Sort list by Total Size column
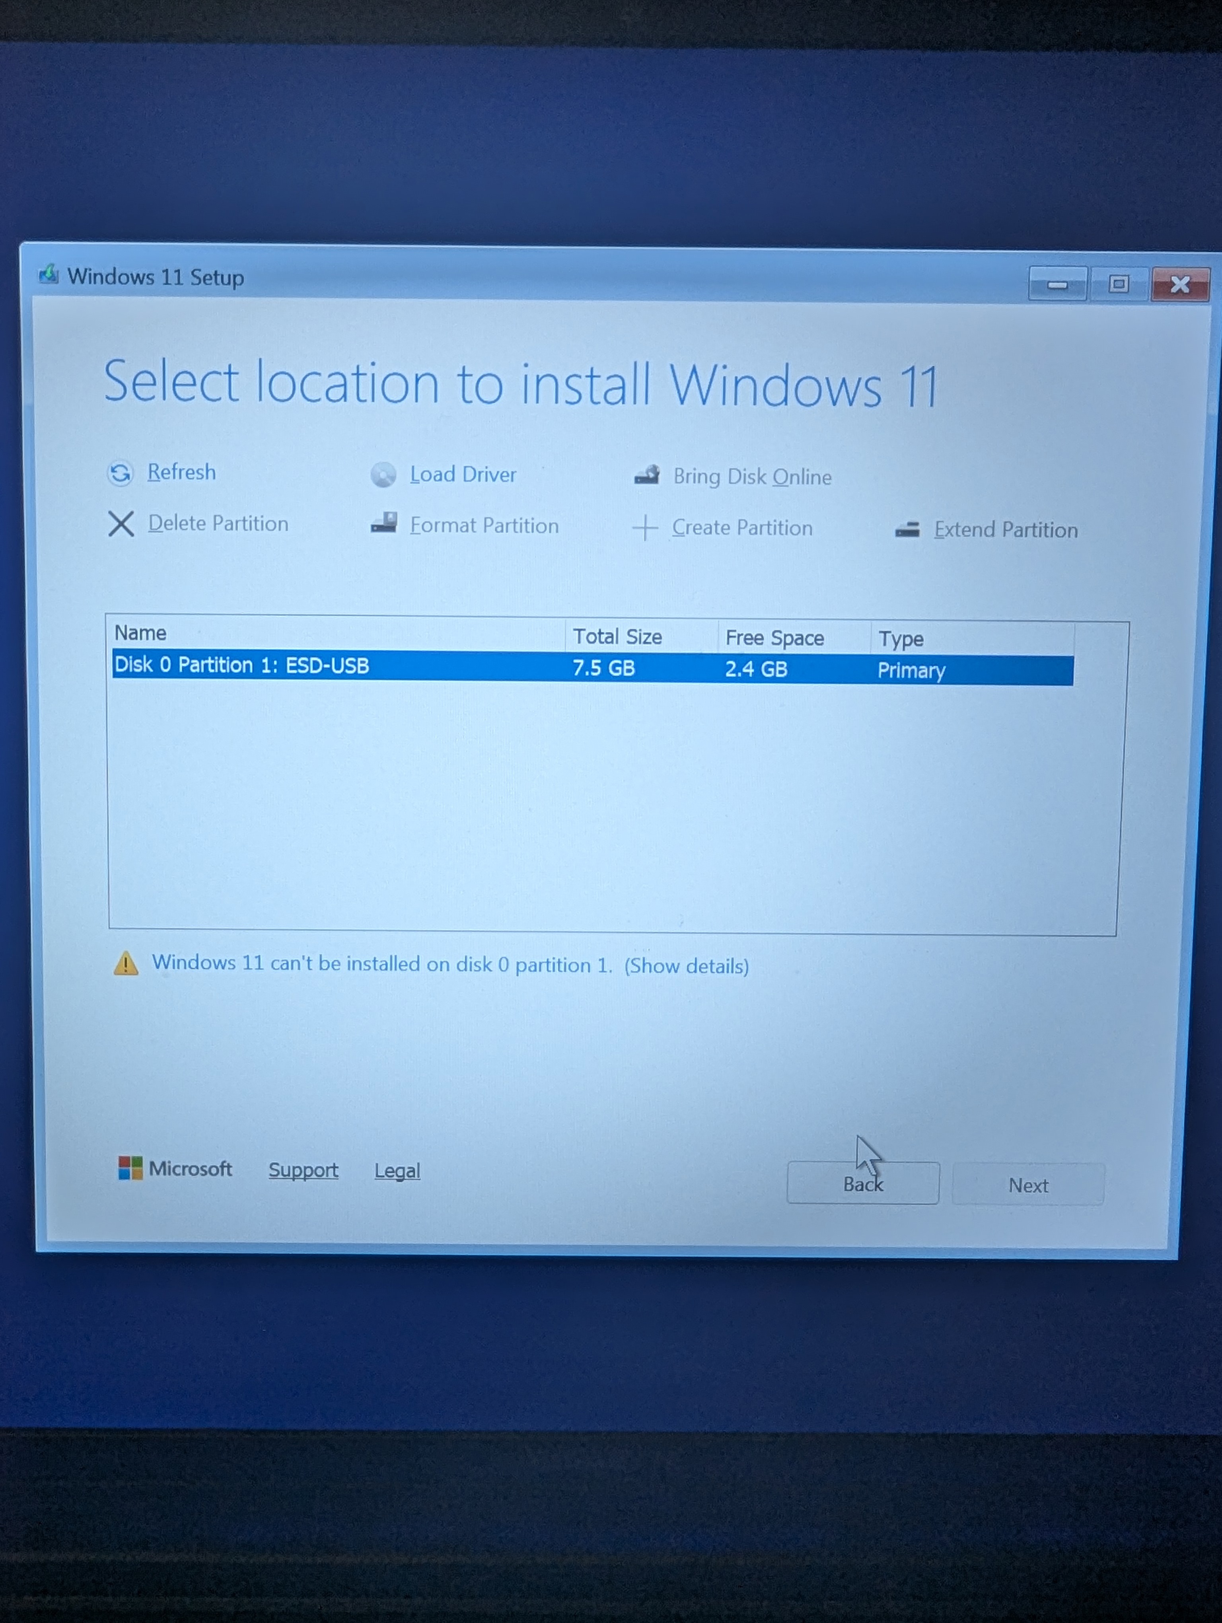The image size is (1222, 1623). 617,637
